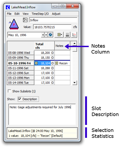Image resolution: width=120 pixels, height=147 pixels.
Task: Open the Adjust menu
Action: pos(56,14)
